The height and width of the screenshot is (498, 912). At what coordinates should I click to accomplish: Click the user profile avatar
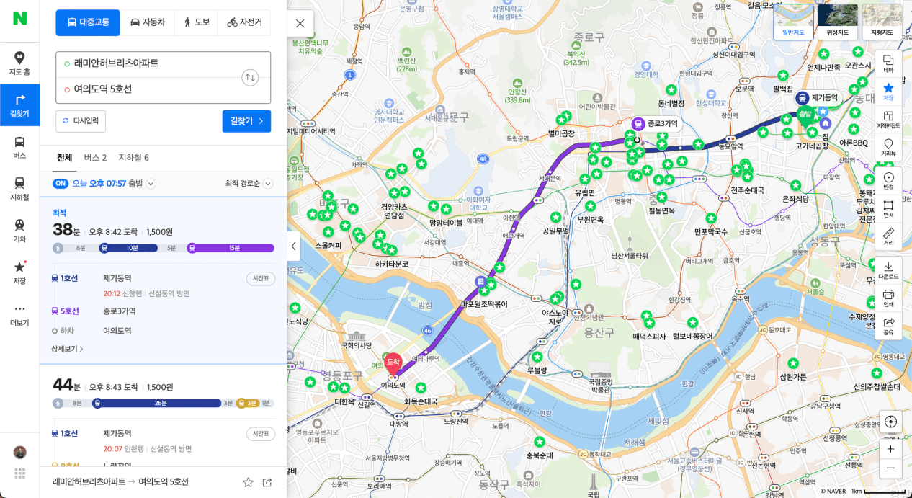point(19,452)
